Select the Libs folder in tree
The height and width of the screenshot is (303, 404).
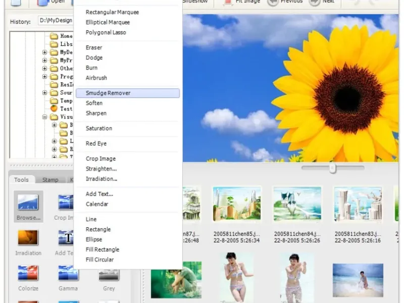coord(61,44)
